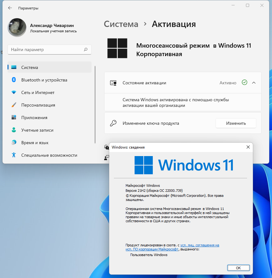Open 'Приложения' section

50,118
